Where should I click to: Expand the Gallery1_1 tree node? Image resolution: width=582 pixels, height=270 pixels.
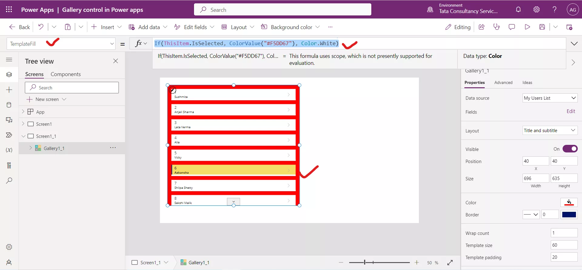pos(31,148)
